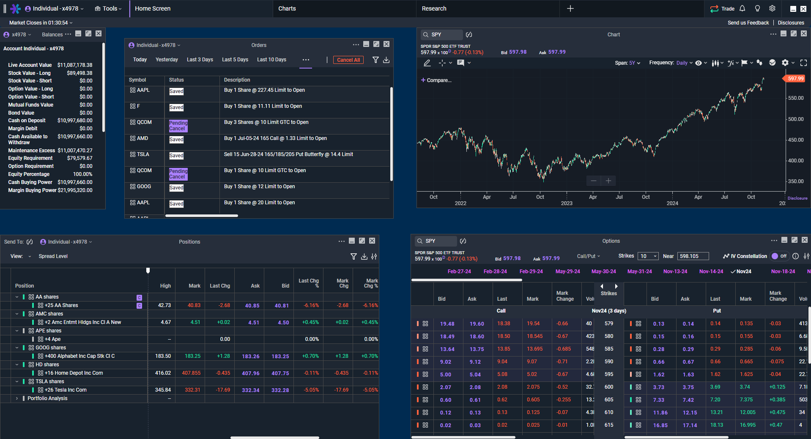Screen dimensions: 811x439
Task: Open the chart studies f/x icon
Action: click(731, 63)
